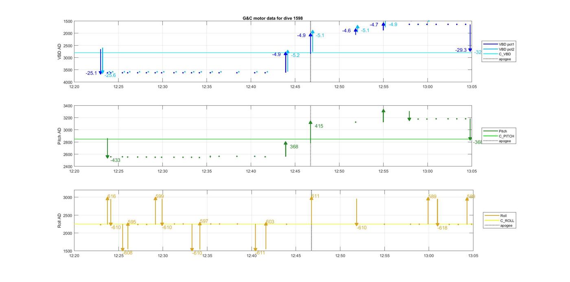Click the '-4.7' VBD data label
Viewport: 570px width, 282px height.
tap(374, 25)
